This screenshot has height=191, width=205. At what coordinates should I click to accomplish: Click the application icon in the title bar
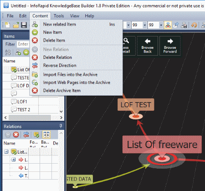pyautogui.click(x=6, y=5)
